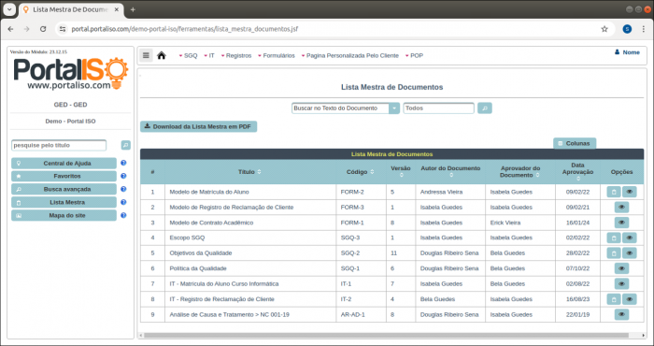Open the Colunas column chooser
The height and width of the screenshot is (346, 654).
(x=575, y=143)
